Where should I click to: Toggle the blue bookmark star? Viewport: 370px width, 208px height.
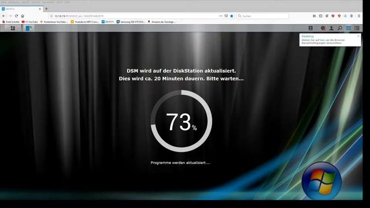(x=231, y=16)
